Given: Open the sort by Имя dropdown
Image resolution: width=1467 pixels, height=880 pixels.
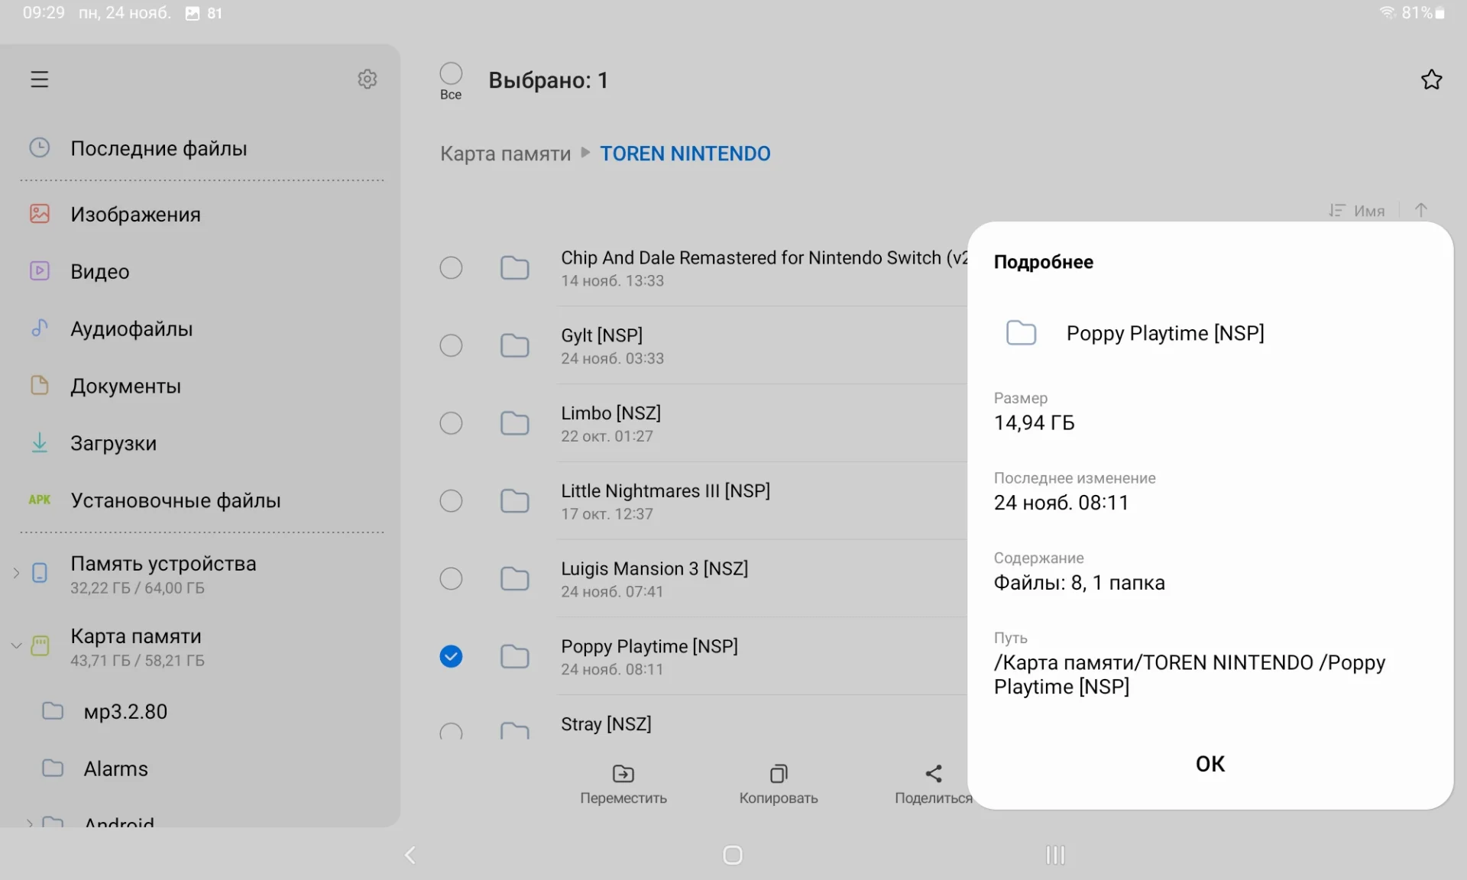Looking at the screenshot, I should point(1357,211).
